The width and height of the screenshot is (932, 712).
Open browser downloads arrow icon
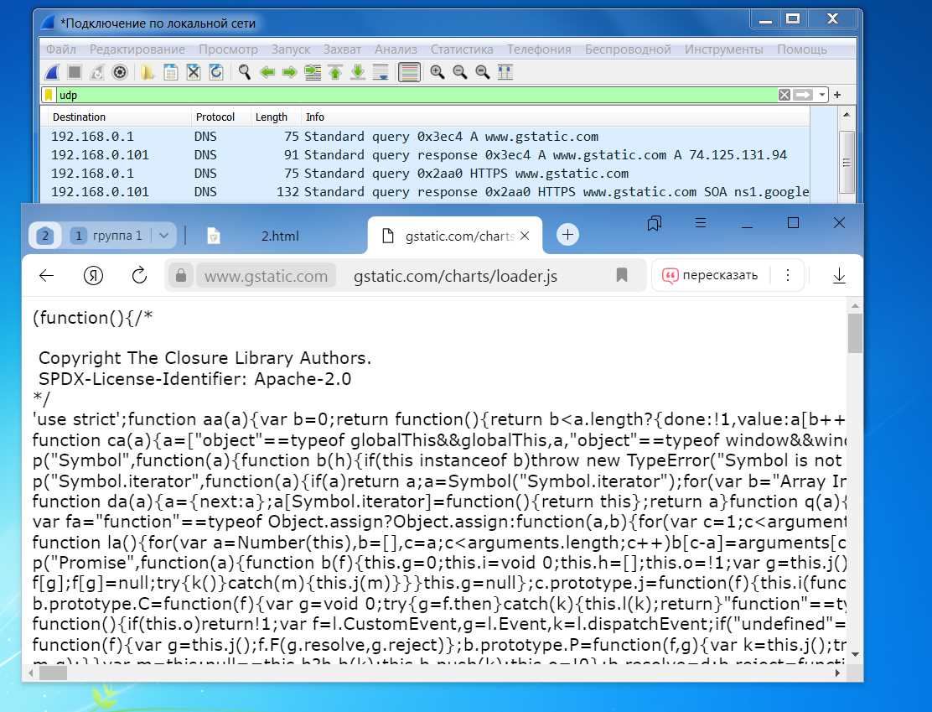(839, 275)
